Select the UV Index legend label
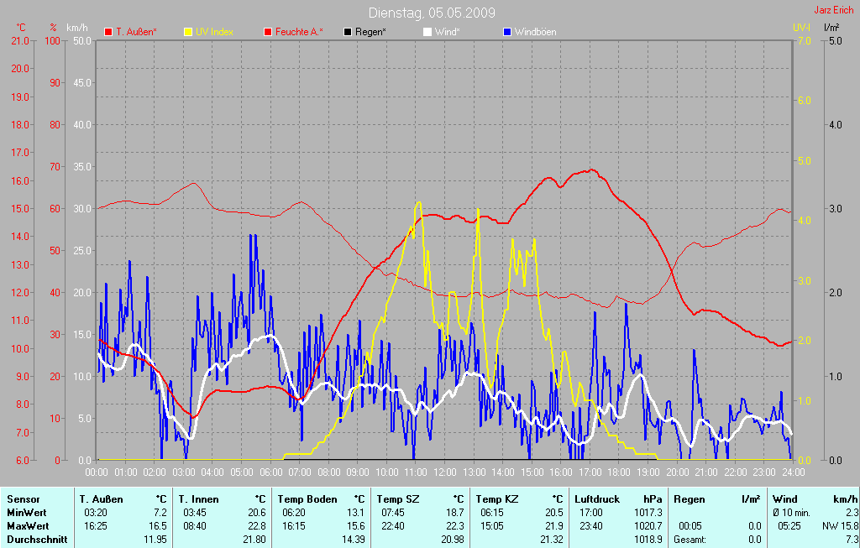Image resolution: width=860 pixels, height=548 pixels. click(x=214, y=32)
